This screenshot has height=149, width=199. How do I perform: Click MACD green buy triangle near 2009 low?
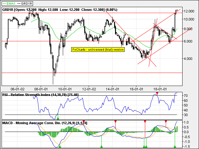point(60,147)
